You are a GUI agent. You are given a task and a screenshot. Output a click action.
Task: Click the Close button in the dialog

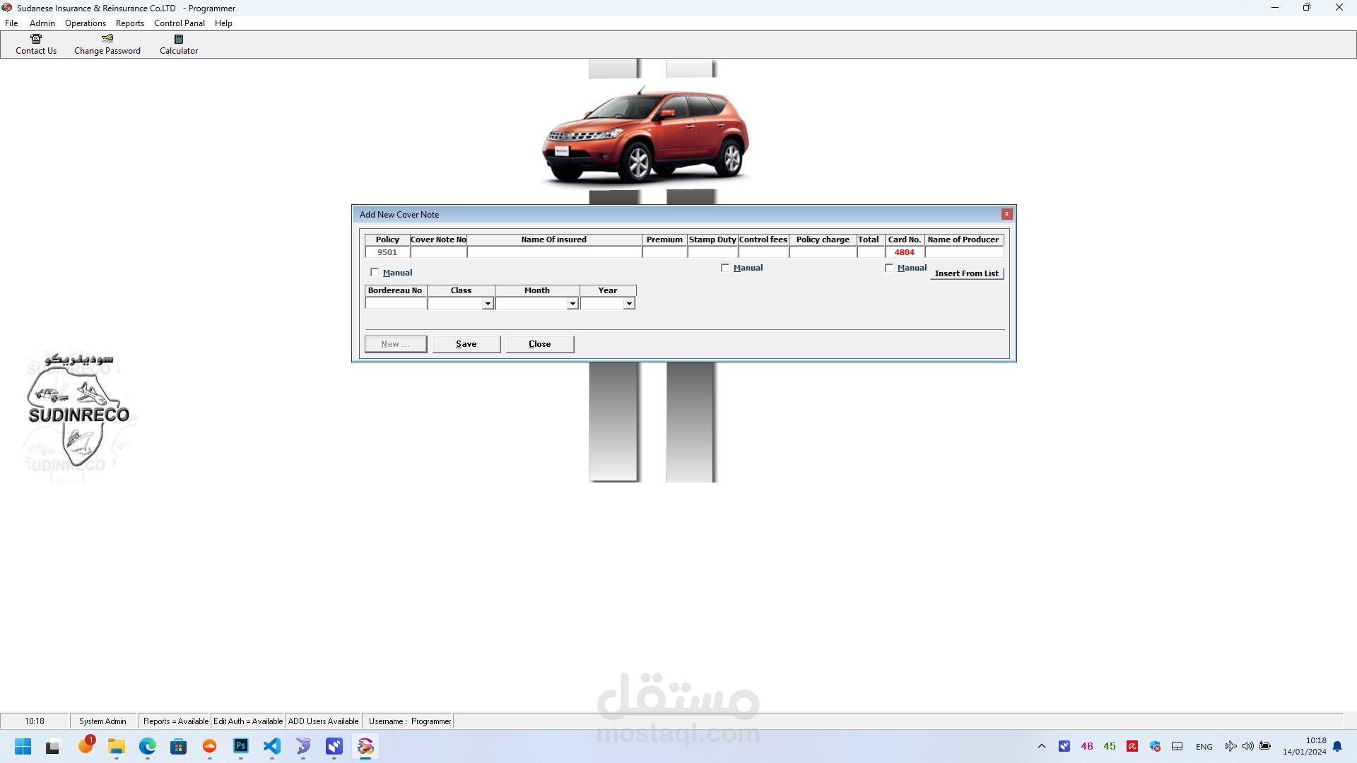click(540, 344)
